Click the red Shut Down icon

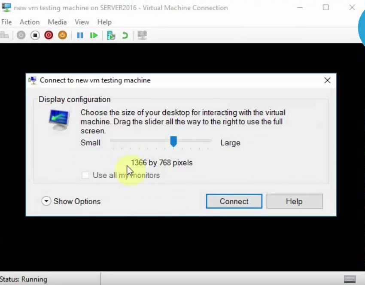coord(49,35)
